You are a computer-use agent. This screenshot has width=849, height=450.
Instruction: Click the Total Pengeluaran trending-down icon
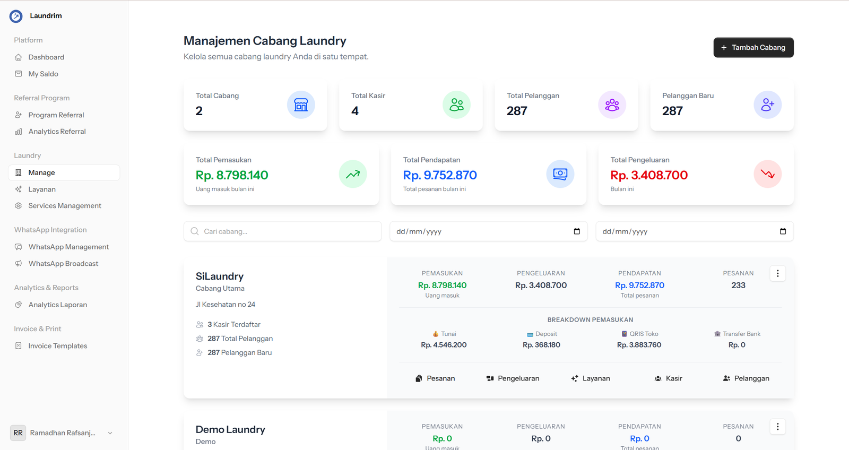[x=767, y=174]
